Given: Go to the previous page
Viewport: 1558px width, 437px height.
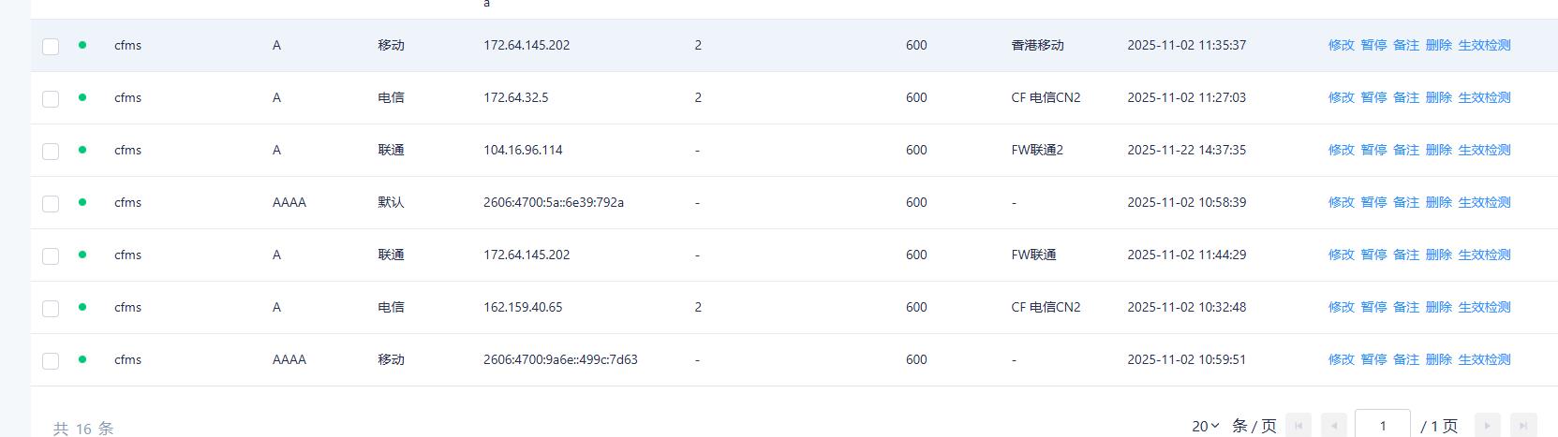Looking at the screenshot, I should point(1333,426).
